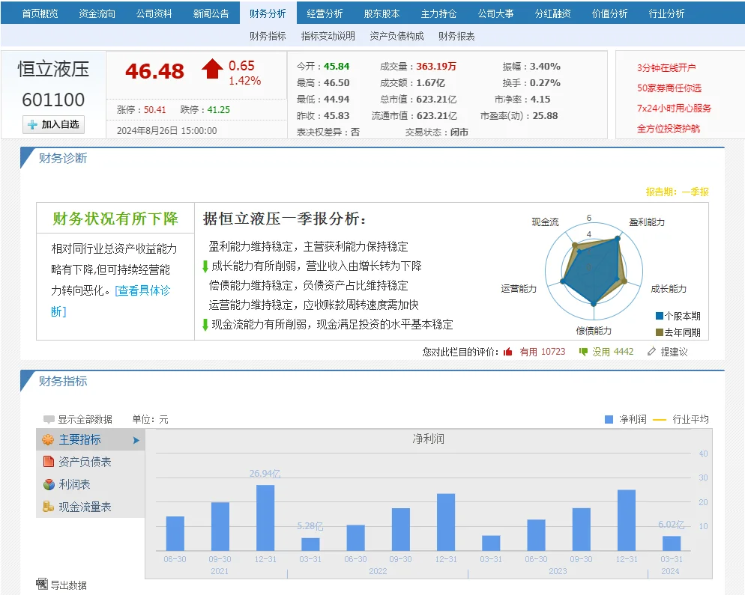The height and width of the screenshot is (595, 745).
Task: Click the stock code 601100
Action: coord(53,100)
